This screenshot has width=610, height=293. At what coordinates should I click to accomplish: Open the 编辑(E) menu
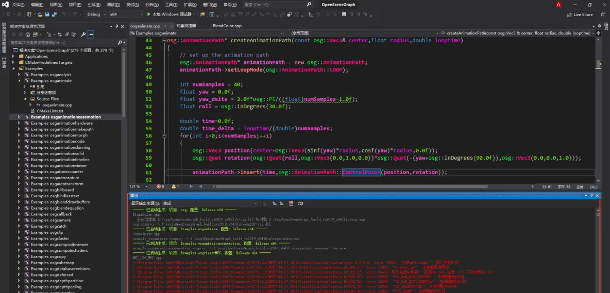pyautogui.click(x=37, y=5)
